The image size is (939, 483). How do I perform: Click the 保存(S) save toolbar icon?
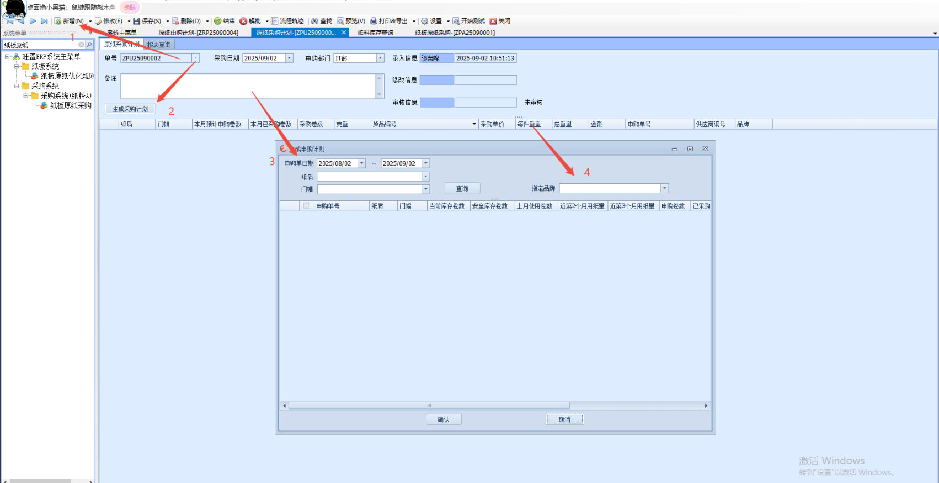click(x=137, y=21)
